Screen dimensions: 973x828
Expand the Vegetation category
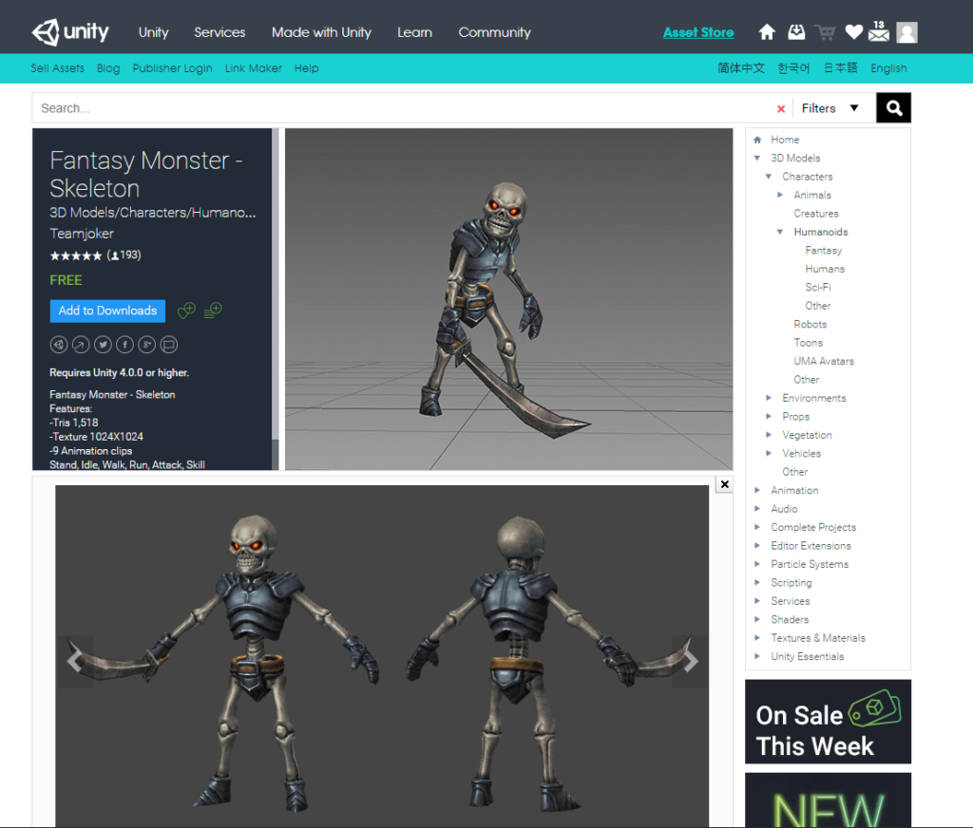tap(768, 435)
